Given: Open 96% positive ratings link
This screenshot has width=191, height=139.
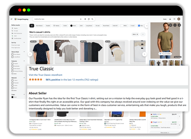Looking at the screenshot, I should point(72,80).
